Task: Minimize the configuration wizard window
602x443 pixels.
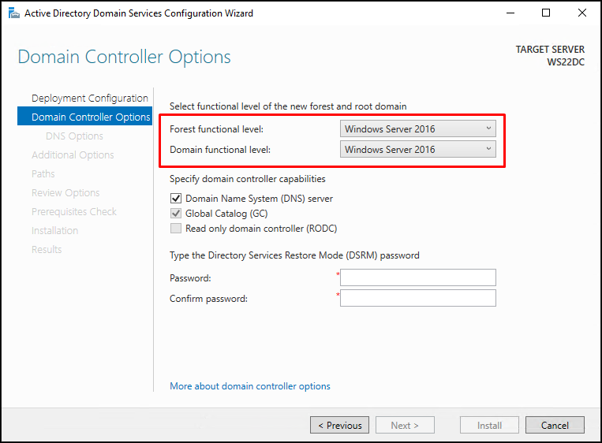Action: [510, 13]
